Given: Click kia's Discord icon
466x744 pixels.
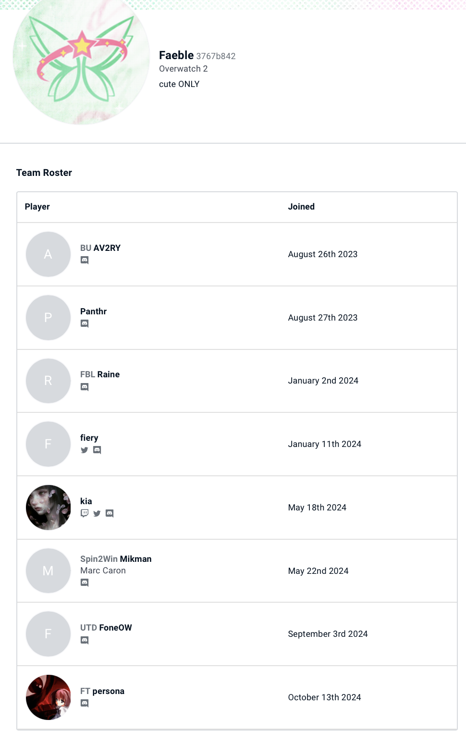Looking at the screenshot, I should tap(110, 513).
